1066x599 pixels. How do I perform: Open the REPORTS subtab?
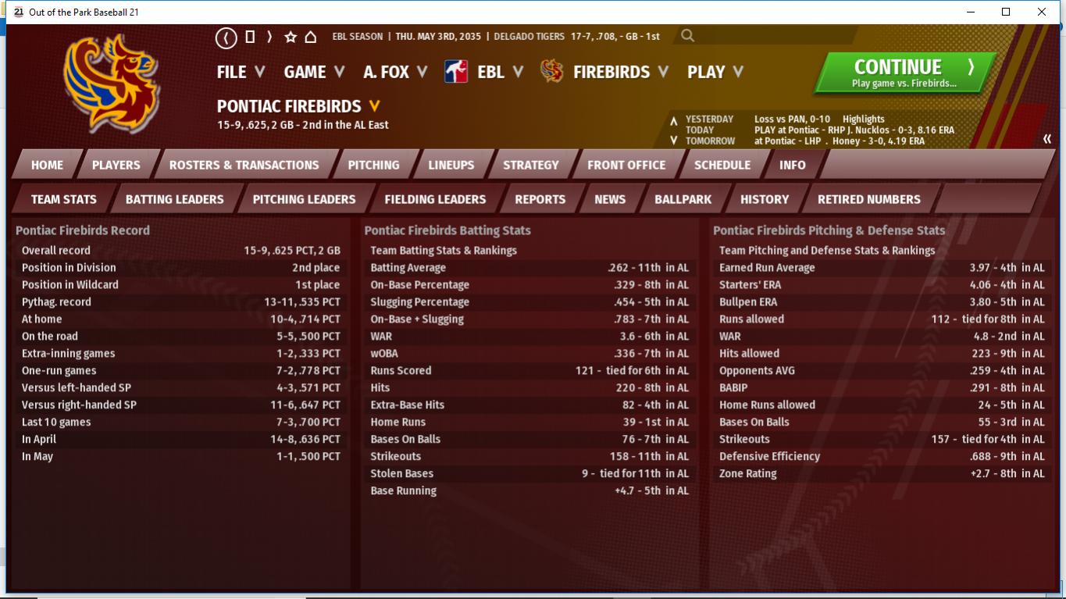[540, 199]
